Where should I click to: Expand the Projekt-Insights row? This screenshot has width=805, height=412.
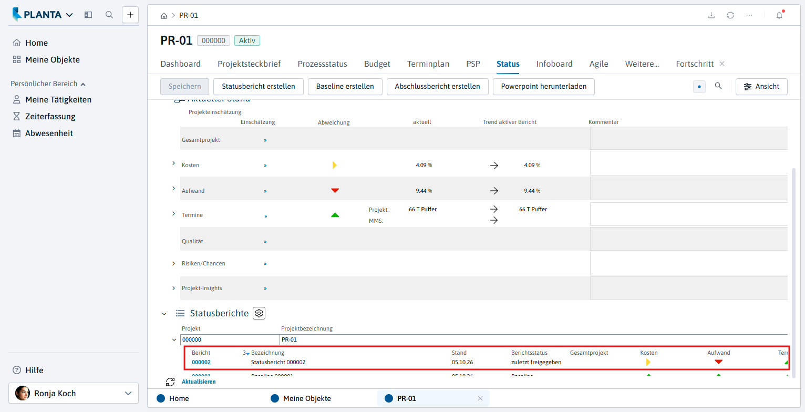[173, 288]
